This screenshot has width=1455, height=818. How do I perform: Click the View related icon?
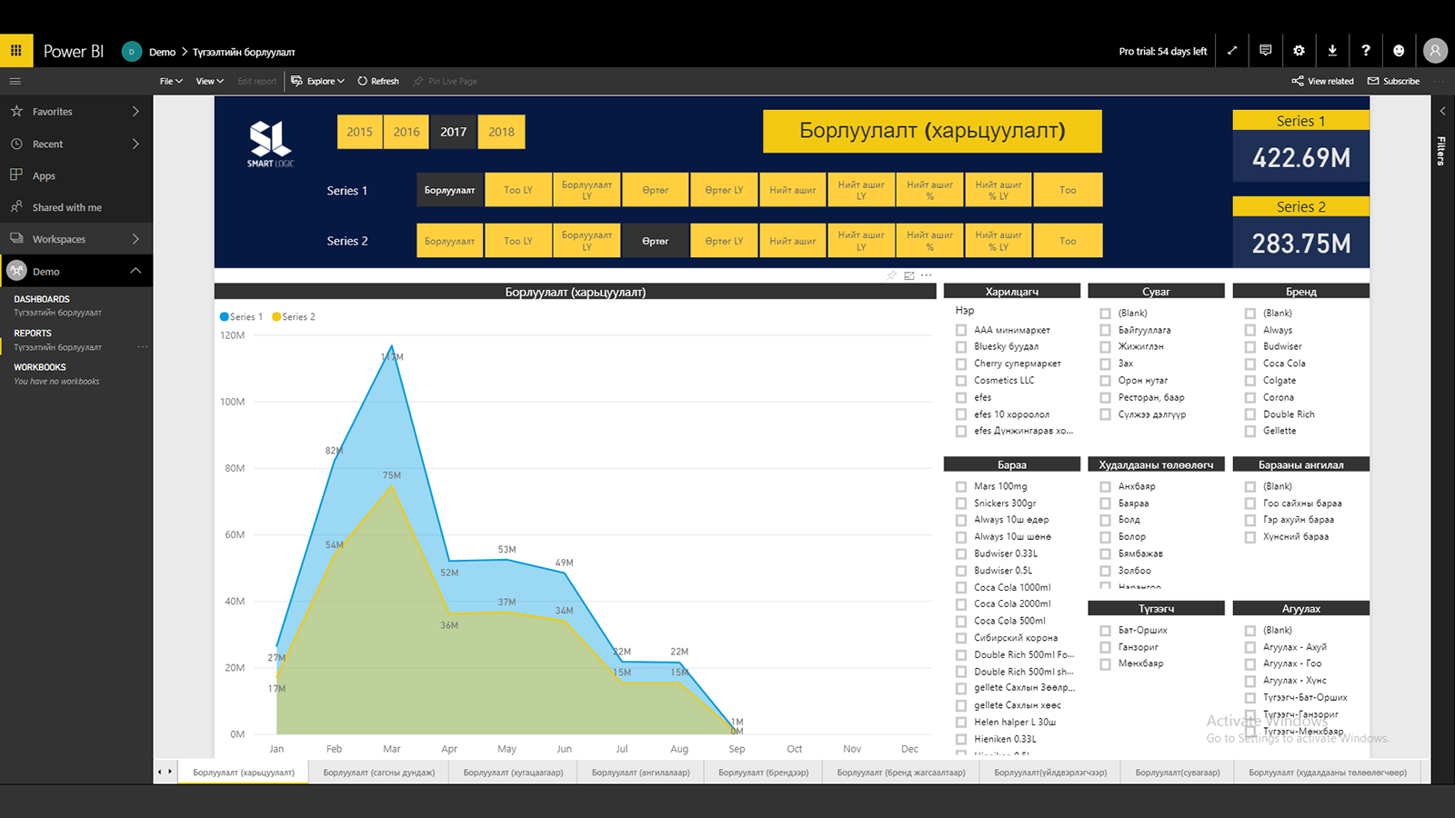[1298, 81]
